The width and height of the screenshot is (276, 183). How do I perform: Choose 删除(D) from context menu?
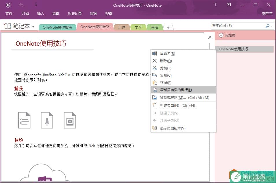point(184,61)
